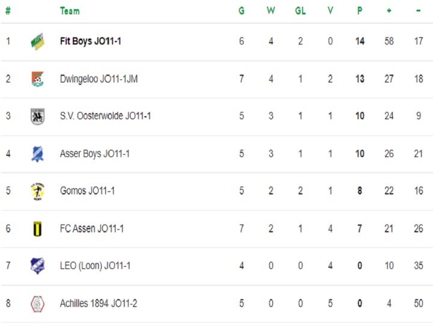Select the S.V. Oosterwolde JO11-1 team name
The image size is (433, 325).
[x=105, y=116]
